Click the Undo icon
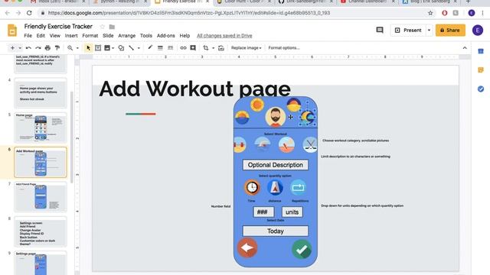 [x=28, y=48]
